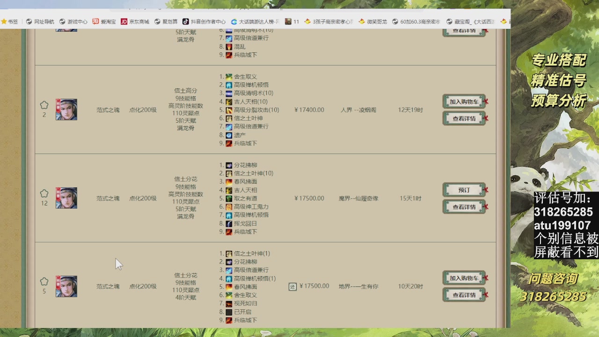Open the 游戏中心 bookmark
This screenshot has height=337, width=599.
tap(73, 22)
